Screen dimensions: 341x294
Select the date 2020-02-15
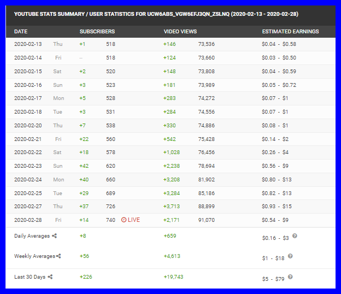coord(28,72)
